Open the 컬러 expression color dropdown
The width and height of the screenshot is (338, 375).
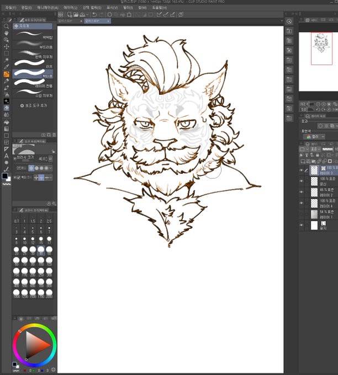[314, 137]
